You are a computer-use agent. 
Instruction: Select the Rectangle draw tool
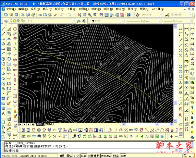click(3, 49)
